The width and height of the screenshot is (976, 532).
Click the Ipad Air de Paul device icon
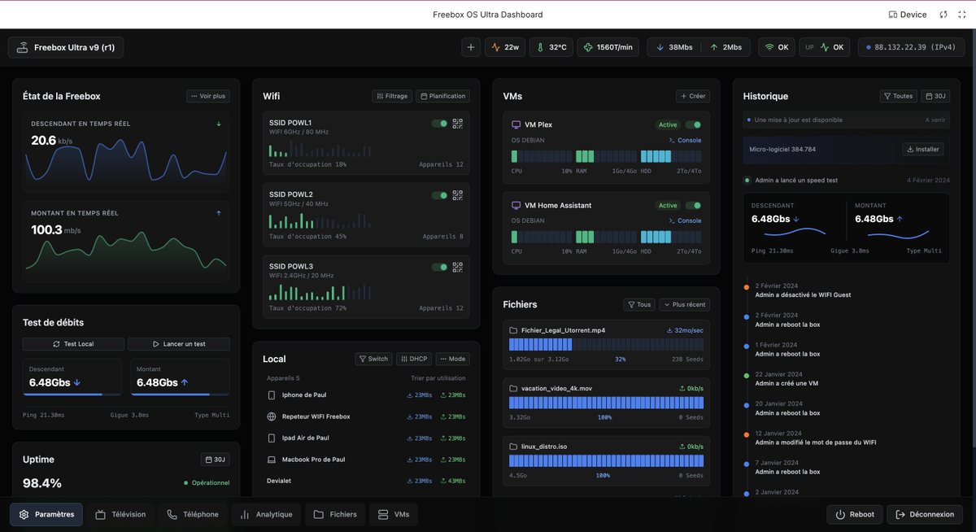click(272, 438)
